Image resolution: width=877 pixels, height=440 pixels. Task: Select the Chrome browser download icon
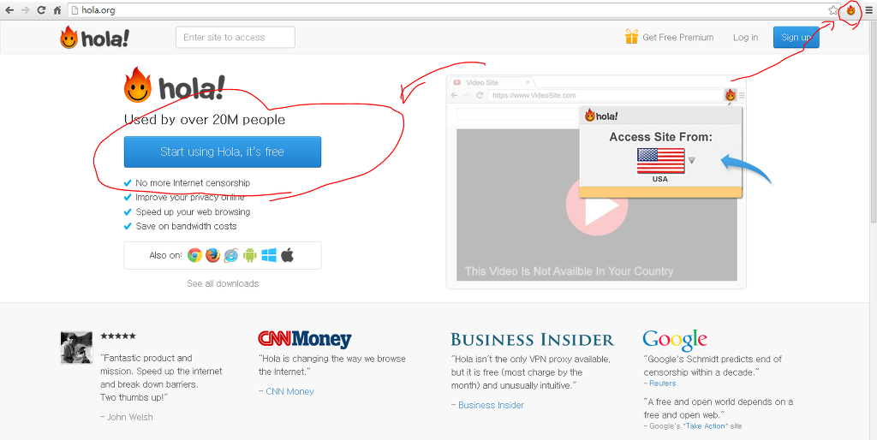coord(194,255)
